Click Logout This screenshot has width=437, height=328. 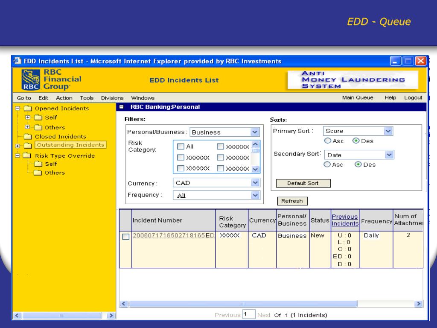coord(413,97)
